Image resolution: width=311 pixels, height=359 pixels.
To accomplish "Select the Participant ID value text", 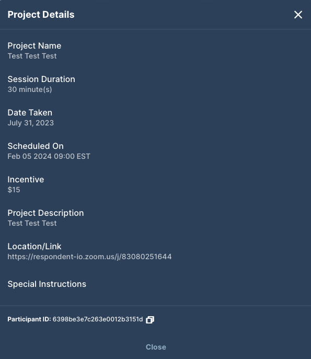I will (98, 319).
